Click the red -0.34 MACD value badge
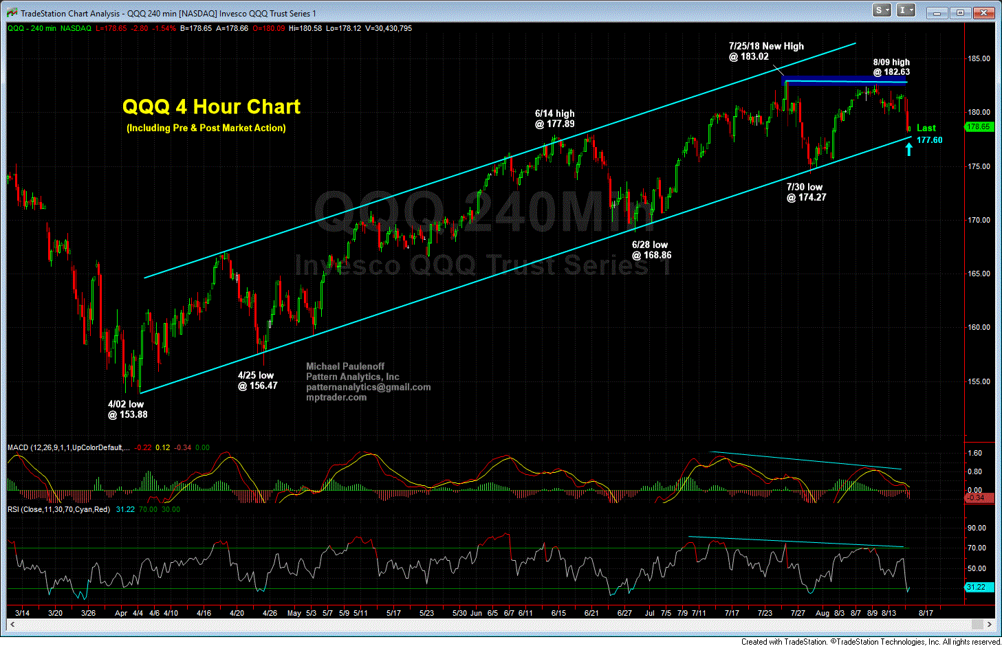This screenshot has width=1002, height=646. click(979, 498)
